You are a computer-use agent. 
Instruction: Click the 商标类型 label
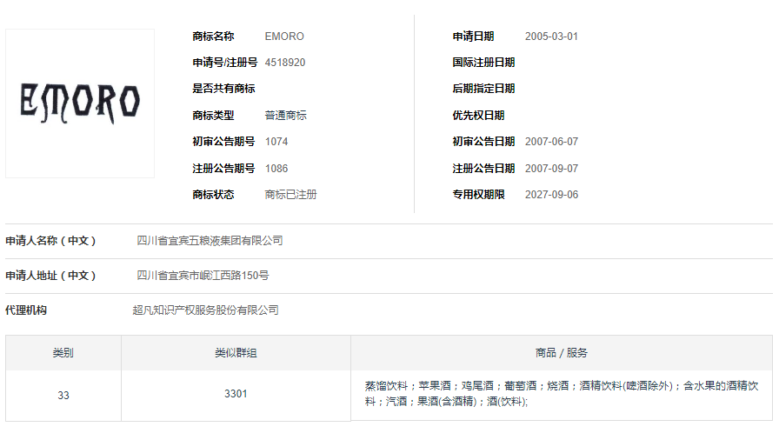coord(213,115)
